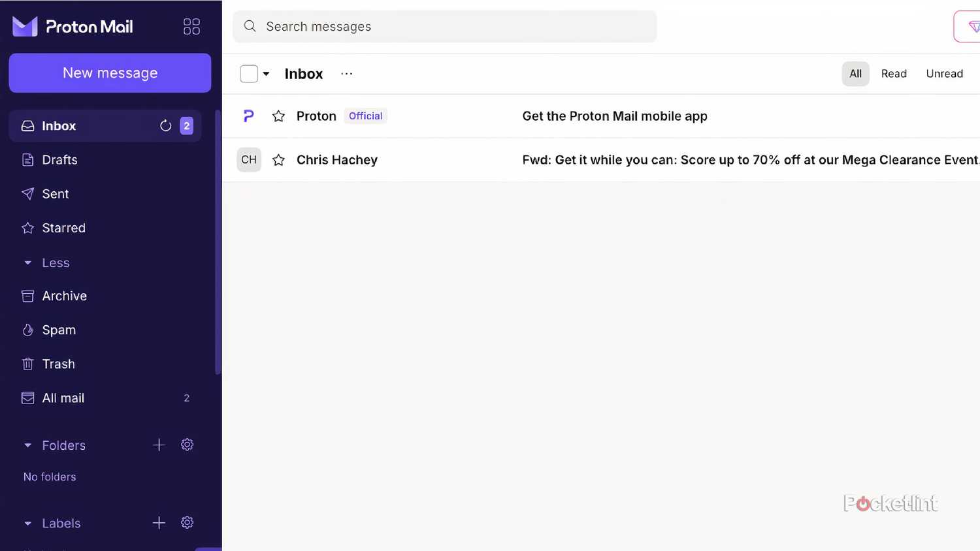Open the select-all dropdown arrow

pos(265,73)
